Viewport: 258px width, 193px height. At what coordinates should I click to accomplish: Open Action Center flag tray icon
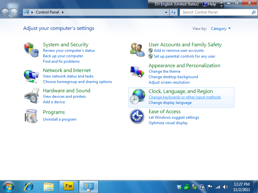[210, 187]
